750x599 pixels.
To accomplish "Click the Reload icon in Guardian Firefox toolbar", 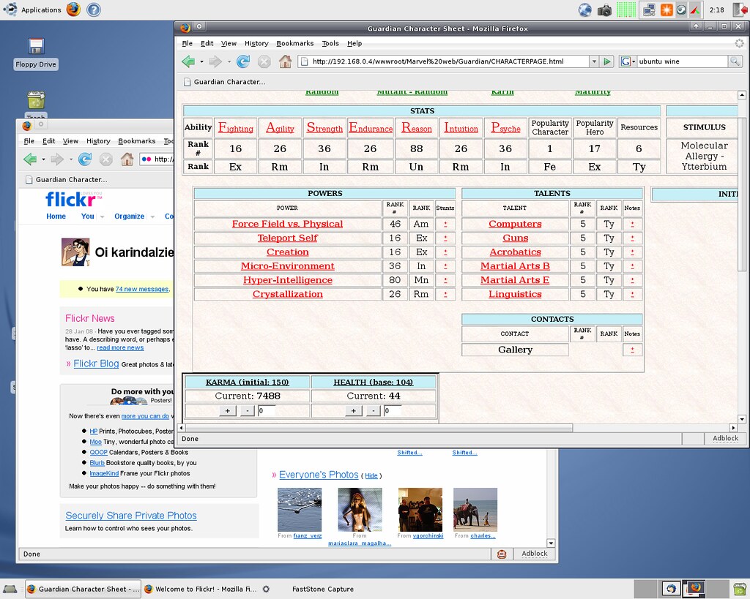I will [x=243, y=61].
